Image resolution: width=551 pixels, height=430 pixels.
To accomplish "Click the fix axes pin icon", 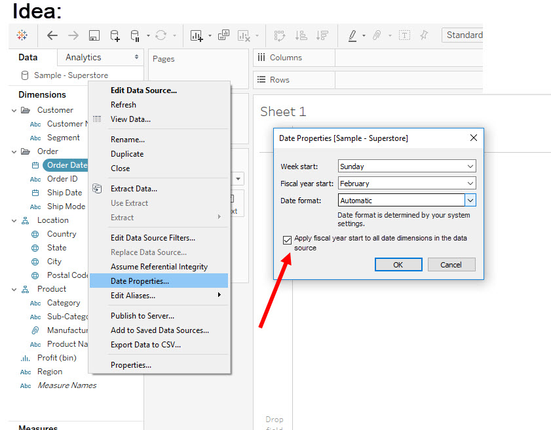I will pyautogui.click(x=425, y=35).
